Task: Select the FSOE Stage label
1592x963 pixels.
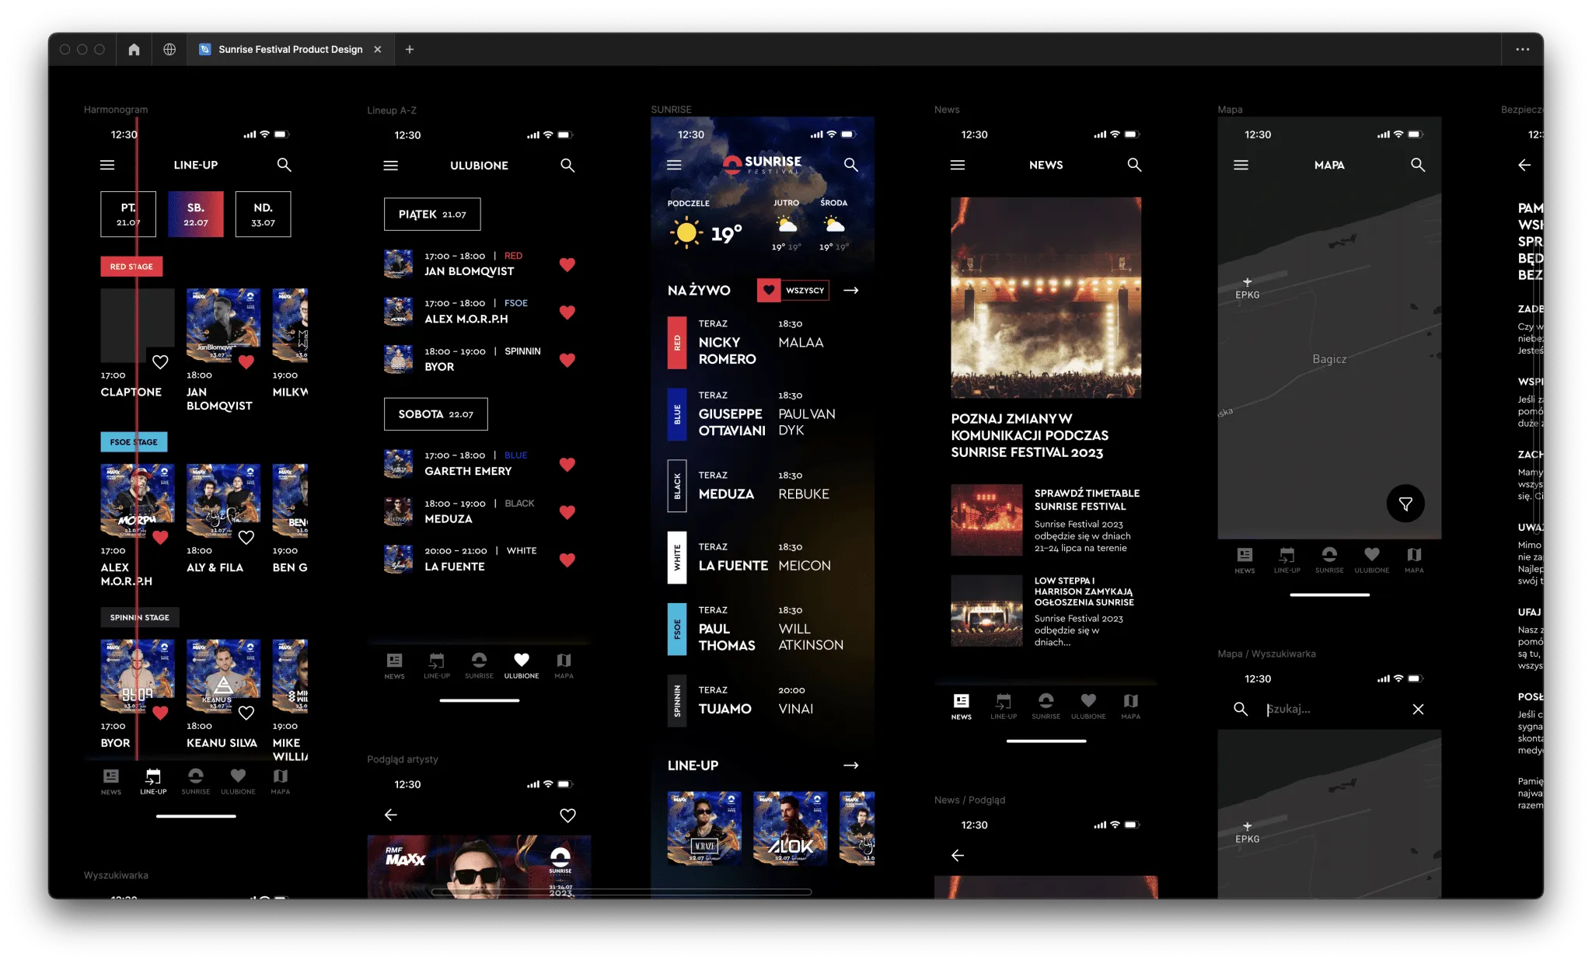Action: [134, 442]
